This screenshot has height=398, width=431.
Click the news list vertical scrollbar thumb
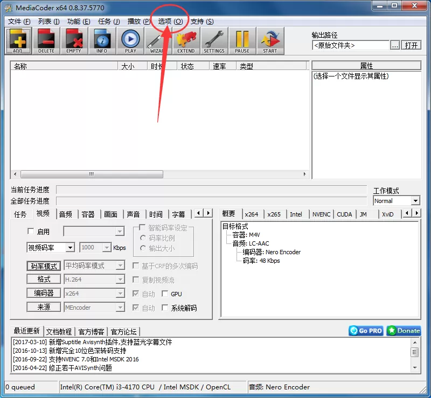click(415, 352)
